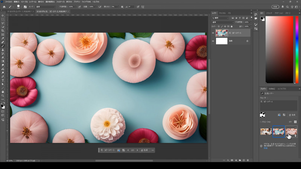Screen dimensions: 301x169
Task: Click the 共有 share button
Action: point(275,7)
